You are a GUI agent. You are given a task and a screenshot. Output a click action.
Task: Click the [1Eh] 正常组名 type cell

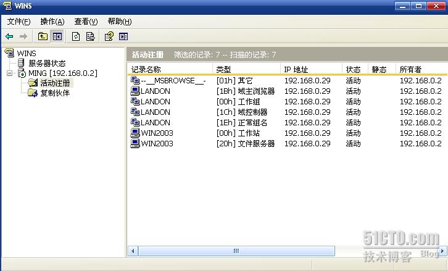coord(242,123)
